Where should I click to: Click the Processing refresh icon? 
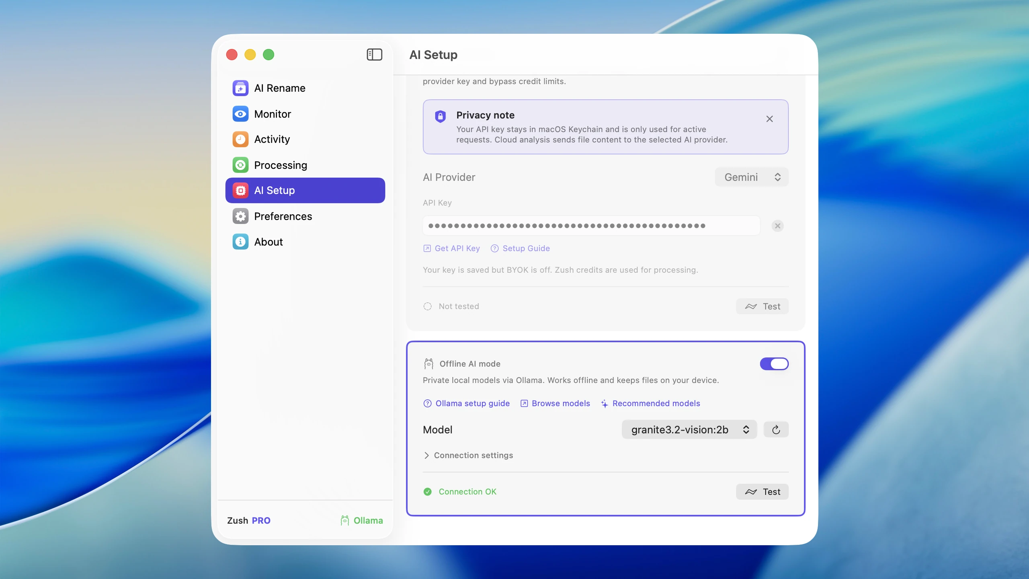click(x=240, y=165)
